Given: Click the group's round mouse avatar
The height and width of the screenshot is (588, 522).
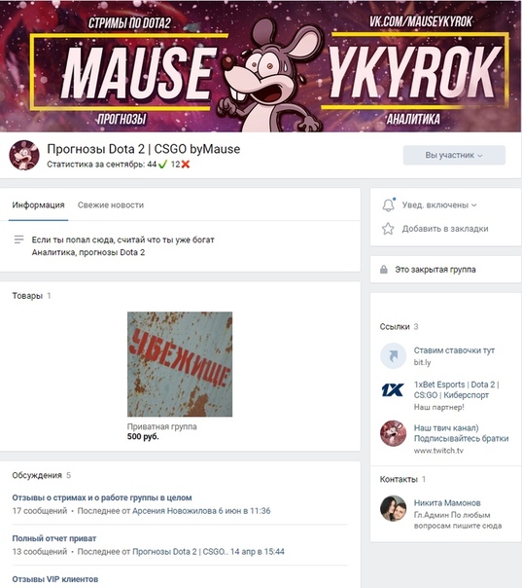Looking at the screenshot, I should pos(24,155).
